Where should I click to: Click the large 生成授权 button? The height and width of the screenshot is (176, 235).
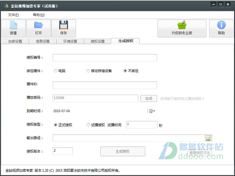pos(123,151)
